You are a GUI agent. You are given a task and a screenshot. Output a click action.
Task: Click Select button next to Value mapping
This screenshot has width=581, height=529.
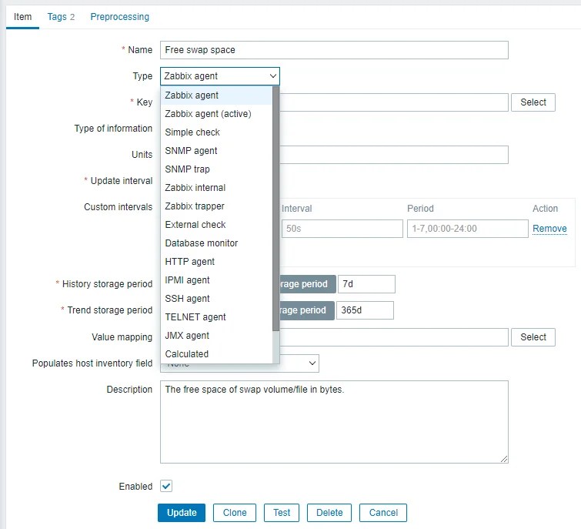(x=533, y=337)
